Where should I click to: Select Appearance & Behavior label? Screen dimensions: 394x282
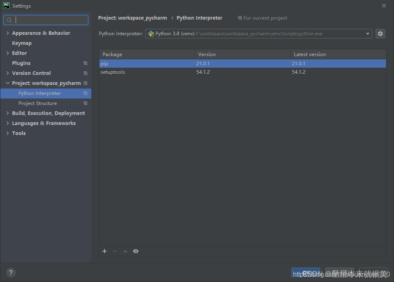click(41, 33)
